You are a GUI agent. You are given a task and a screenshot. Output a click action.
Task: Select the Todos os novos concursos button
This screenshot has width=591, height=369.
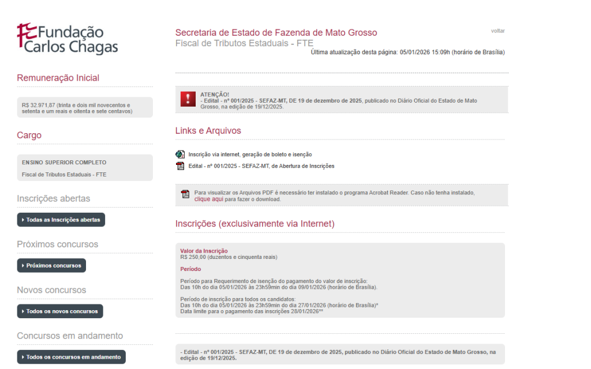pos(60,311)
